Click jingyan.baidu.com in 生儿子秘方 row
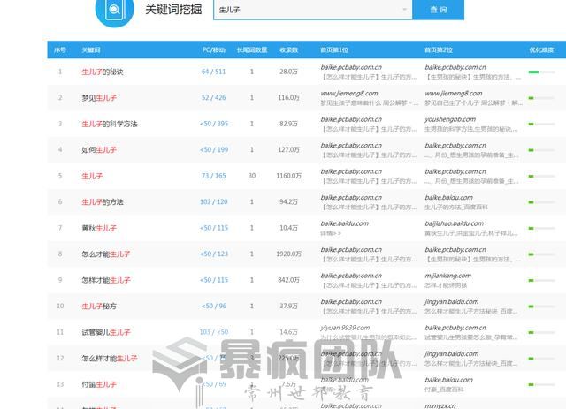The width and height of the screenshot is (566, 409). pos(452,301)
